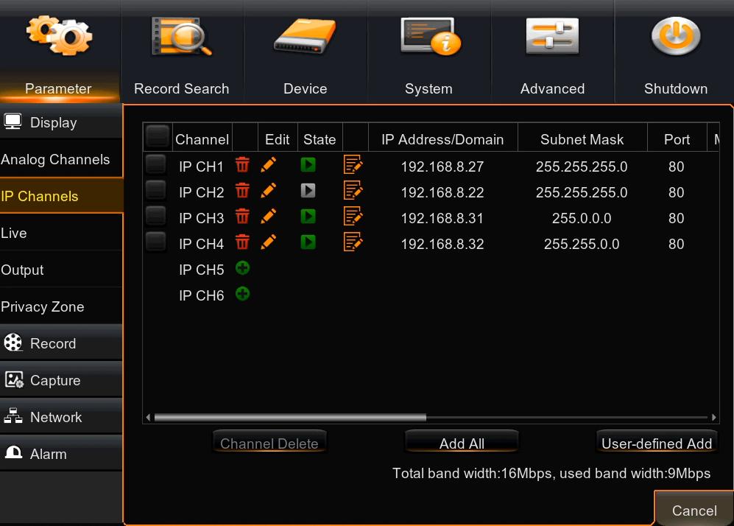The image size is (734, 526).
Task: Open the Privacy Zone page
Action: tap(61, 306)
